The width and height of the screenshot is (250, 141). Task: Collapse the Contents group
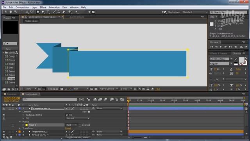20,112
